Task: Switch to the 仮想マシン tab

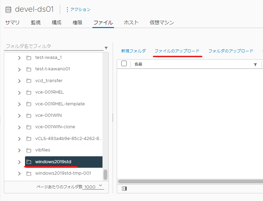Action: point(162,23)
